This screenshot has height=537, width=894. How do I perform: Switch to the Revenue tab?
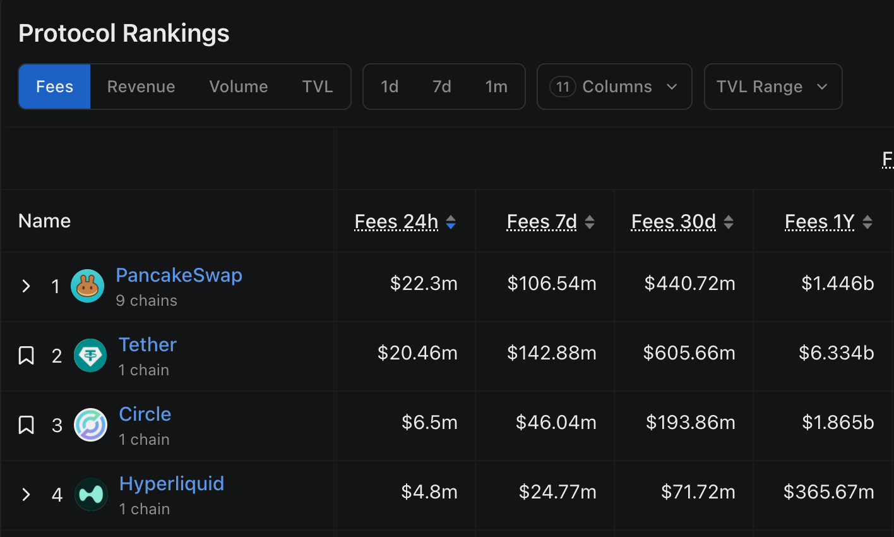click(x=141, y=87)
